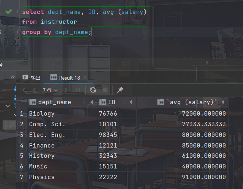Click avg (salary) column table icon
Viewport: 243px width, 189px height.
pos(161,102)
